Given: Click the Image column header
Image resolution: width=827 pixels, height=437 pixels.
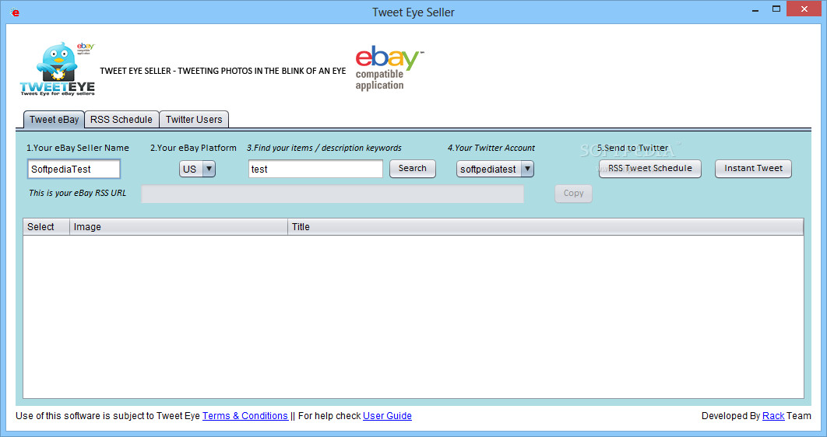Looking at the screenshot, I should (x=179, y=227).
